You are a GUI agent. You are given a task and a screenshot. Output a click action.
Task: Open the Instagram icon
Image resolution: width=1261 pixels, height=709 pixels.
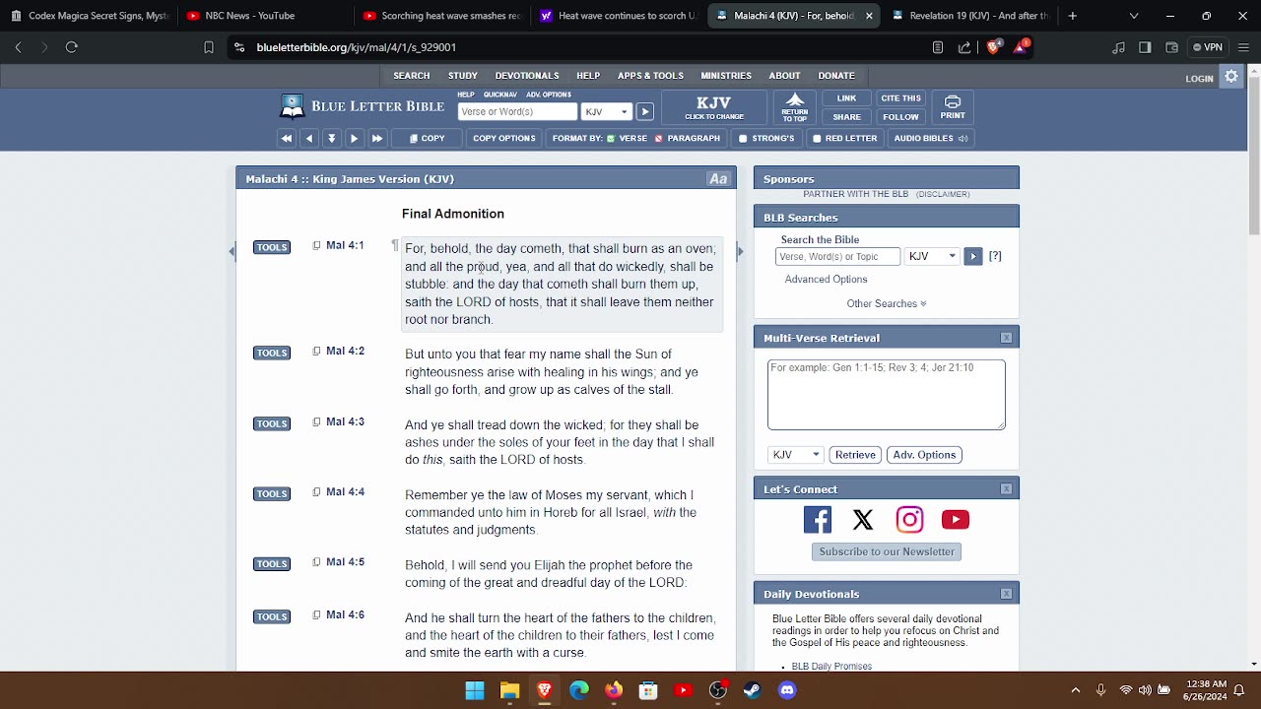coord(909,519)
